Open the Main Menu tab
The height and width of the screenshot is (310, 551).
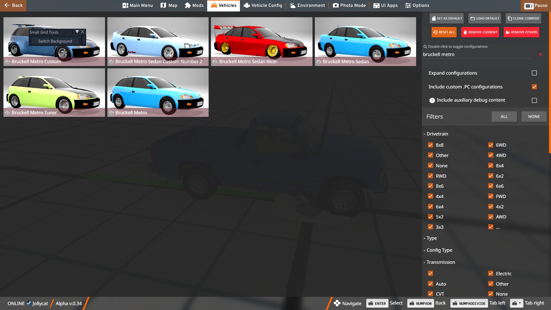click(137, 5)
